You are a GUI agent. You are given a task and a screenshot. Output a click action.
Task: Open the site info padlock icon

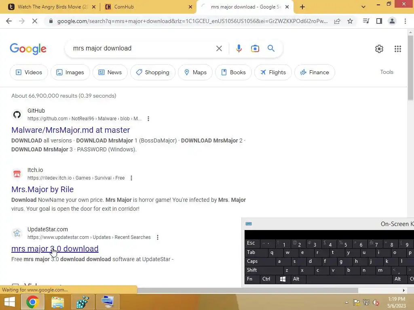click(x=51, y=21)
